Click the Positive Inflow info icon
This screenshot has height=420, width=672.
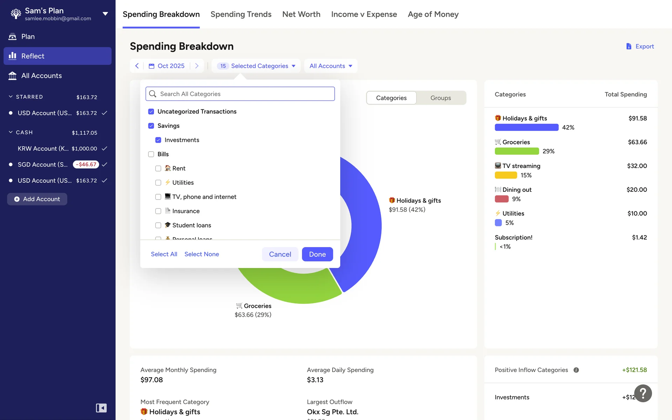[576, 370]
